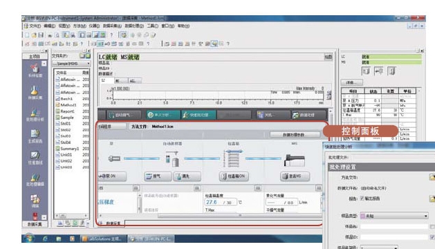Click browse icon next to 方法文件 in dialog
This screenshot has height=249, width=435.
coord(432,177)
